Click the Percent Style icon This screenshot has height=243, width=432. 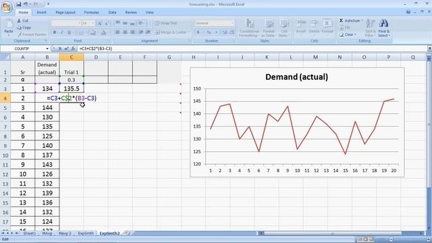pos(209,32)
